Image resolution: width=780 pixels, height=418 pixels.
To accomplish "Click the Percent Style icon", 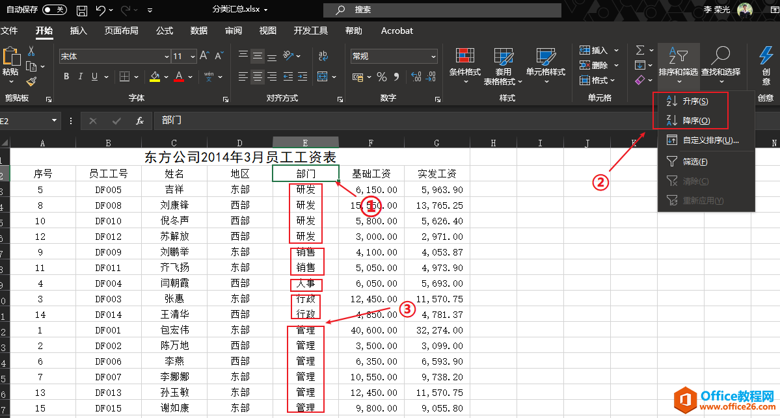I will tap(382, 77).
